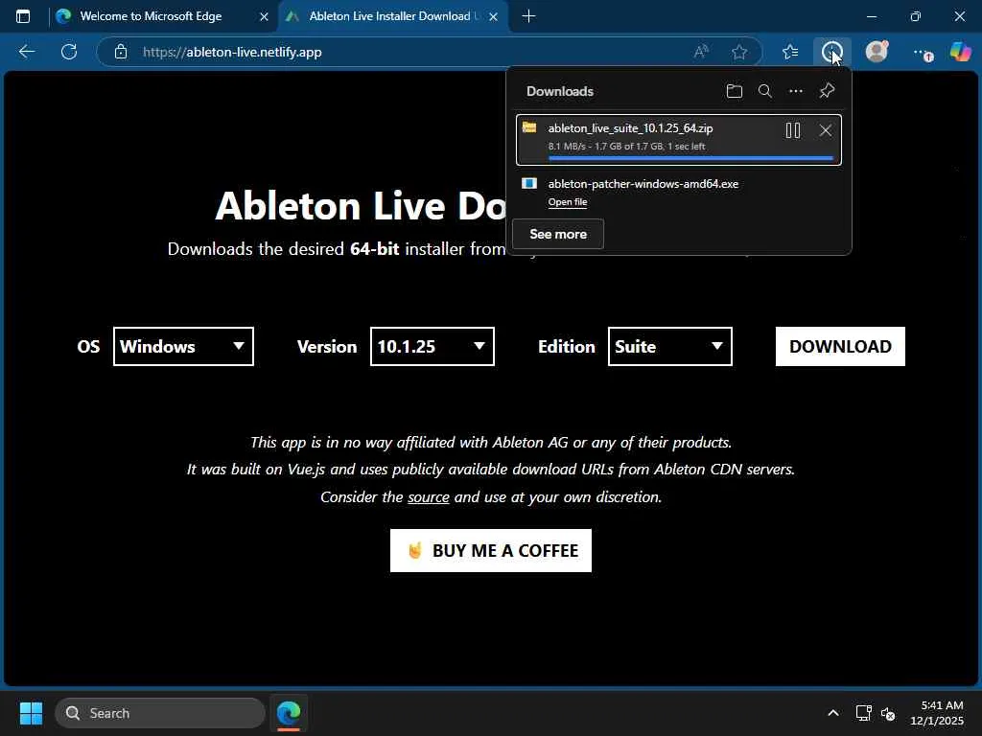This screenshot has height=736, width=982.
Task: Open a new browser tab
Action: (528, 16)
